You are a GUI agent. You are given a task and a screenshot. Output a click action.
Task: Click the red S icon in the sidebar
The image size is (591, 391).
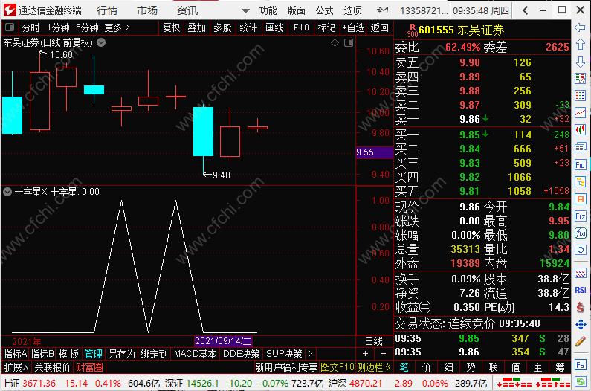point(580,307)
